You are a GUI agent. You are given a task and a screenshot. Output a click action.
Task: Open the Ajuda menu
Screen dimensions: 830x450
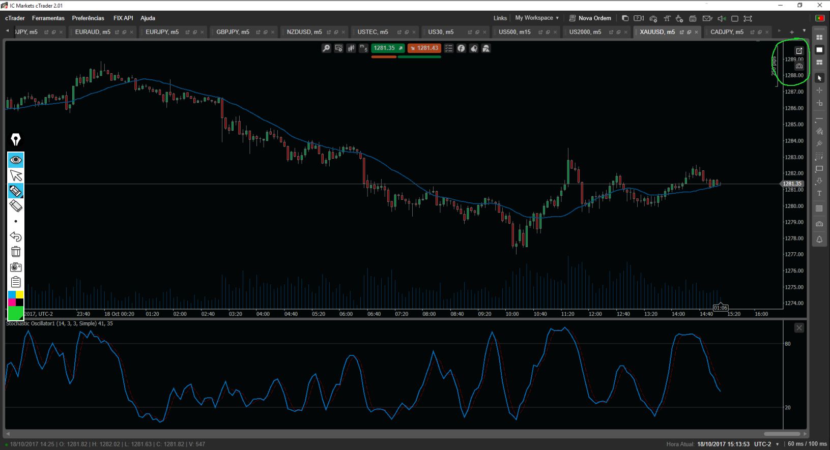pos(148,18)
